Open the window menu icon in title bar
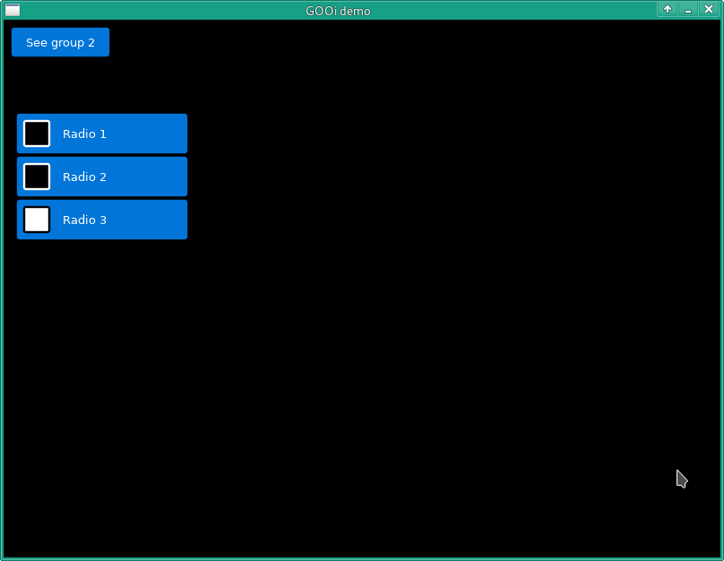The image size is (724, 561). click(x=13, y=10)
